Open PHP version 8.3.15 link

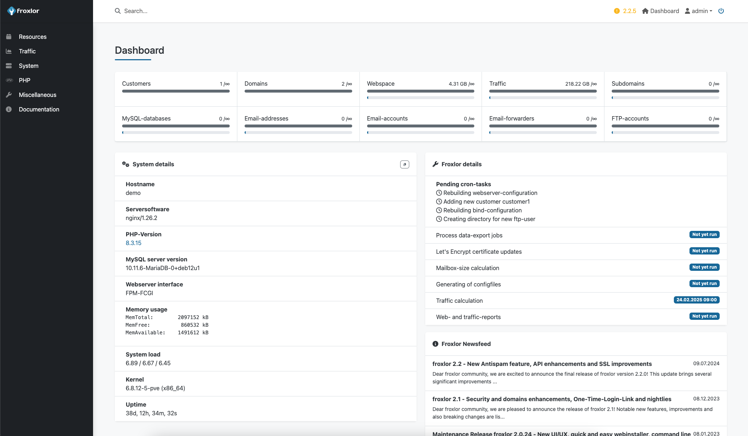coord(133,243)
